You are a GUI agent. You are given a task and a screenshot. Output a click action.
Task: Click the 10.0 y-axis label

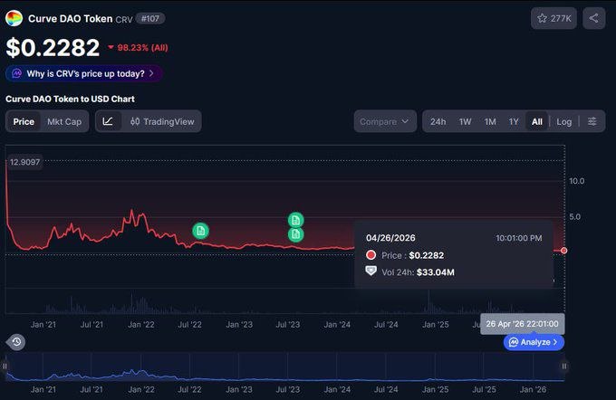pos(576,181)
